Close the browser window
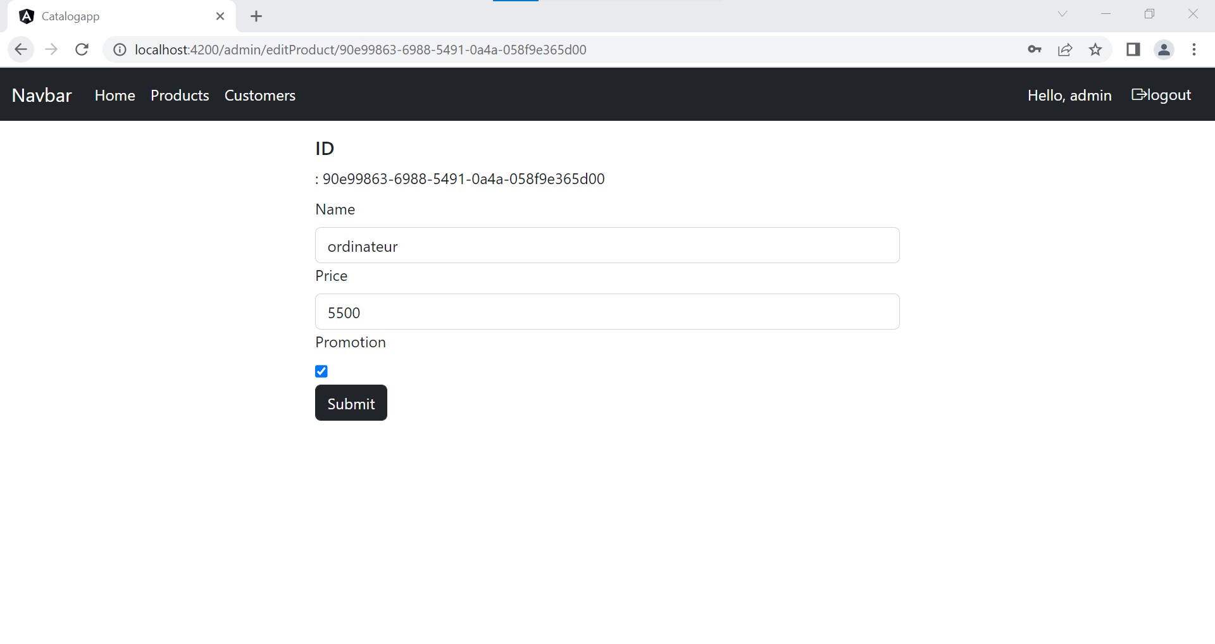 click(1193, 14)
